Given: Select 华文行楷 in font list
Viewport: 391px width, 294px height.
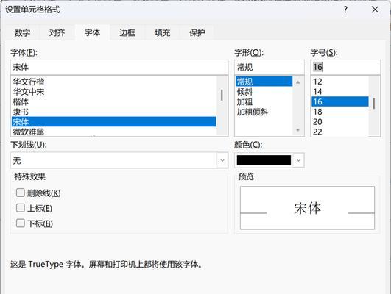Looking at the screenshot, I should coord(114,82).
